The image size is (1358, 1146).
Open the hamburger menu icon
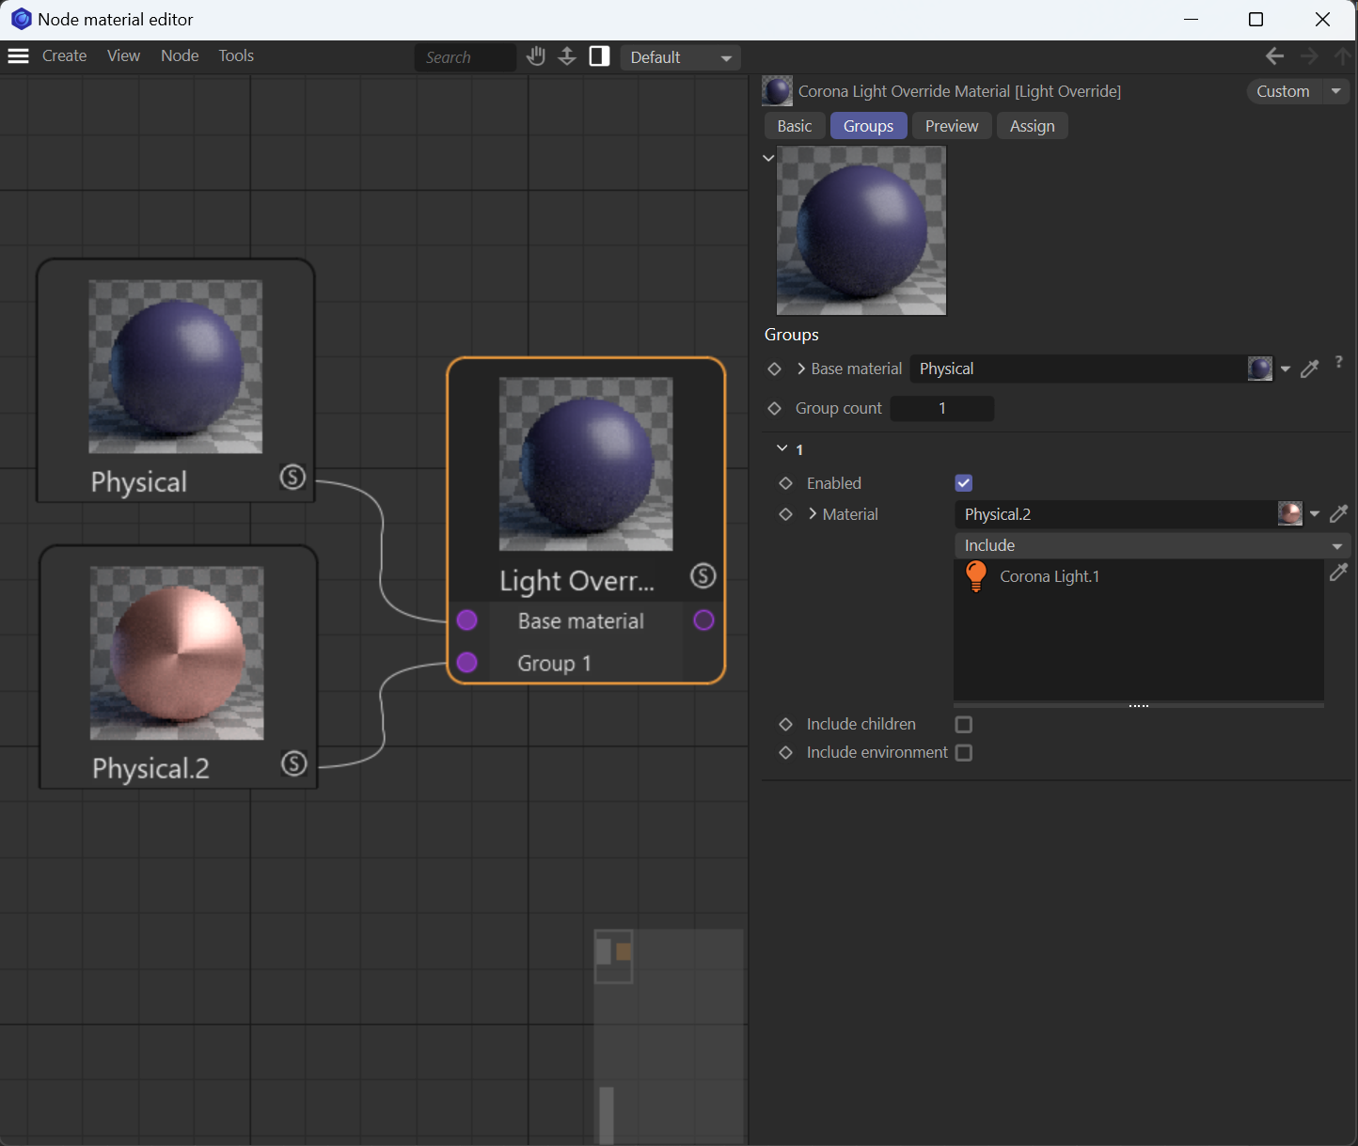(18, 56)
